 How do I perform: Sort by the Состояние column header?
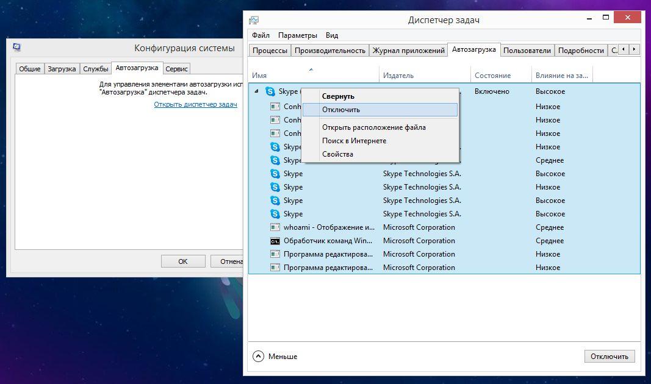(x=501, y=75)
